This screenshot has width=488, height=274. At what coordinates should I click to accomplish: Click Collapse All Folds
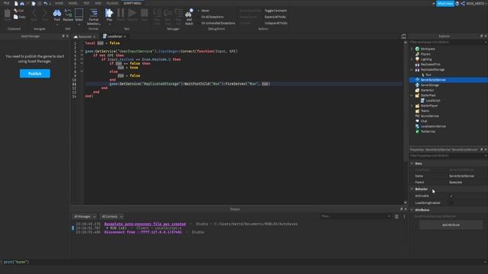[x=276, y=23]
